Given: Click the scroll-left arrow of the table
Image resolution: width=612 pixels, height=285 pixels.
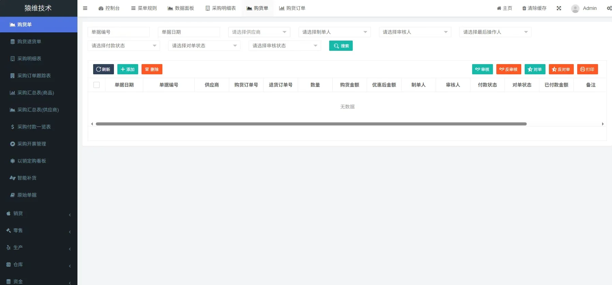Looking at the screenshot, I should (x=92, y=124).
